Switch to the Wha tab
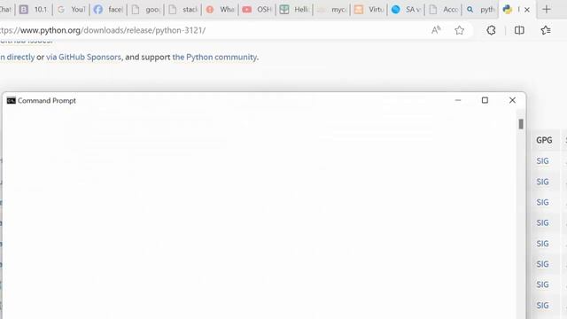This screenshot has height=319, width=567. click(221, 10)
